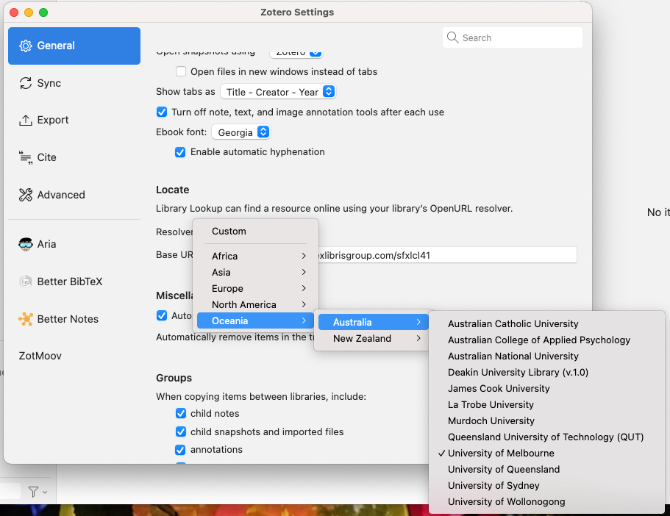Expand the New Zealand submenu
This screenshot has height=516, width=670.
[x=373, y=338]
